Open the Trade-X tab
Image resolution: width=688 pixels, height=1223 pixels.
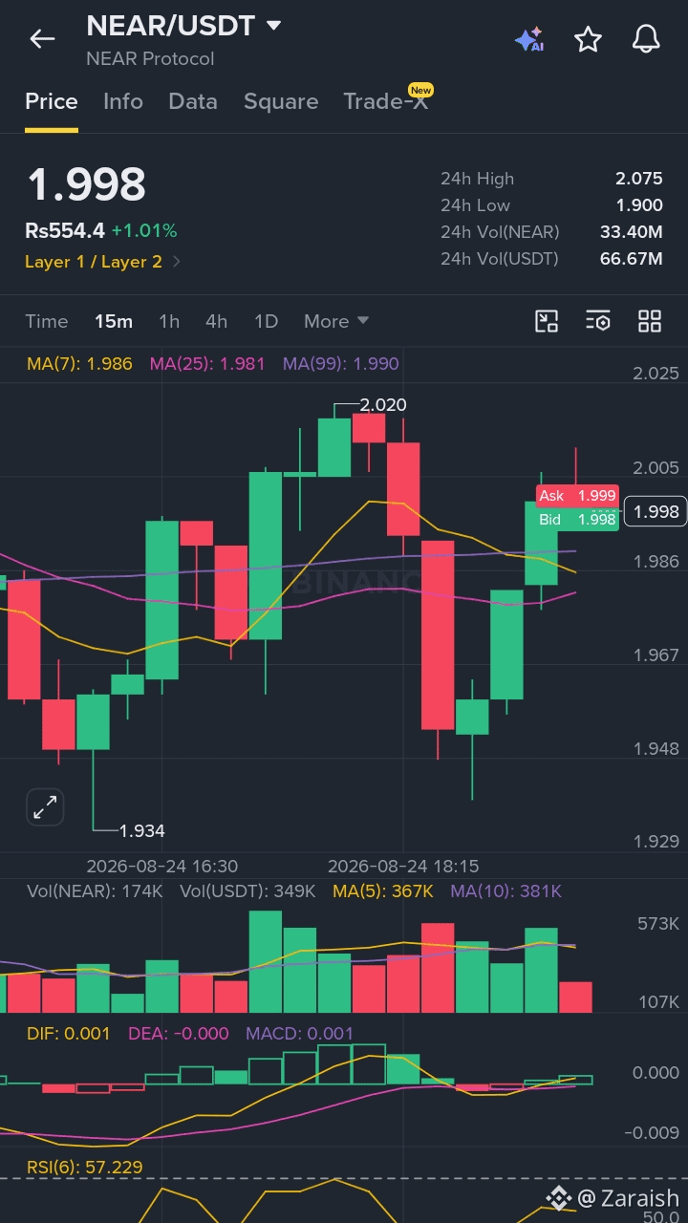point(386,101)
